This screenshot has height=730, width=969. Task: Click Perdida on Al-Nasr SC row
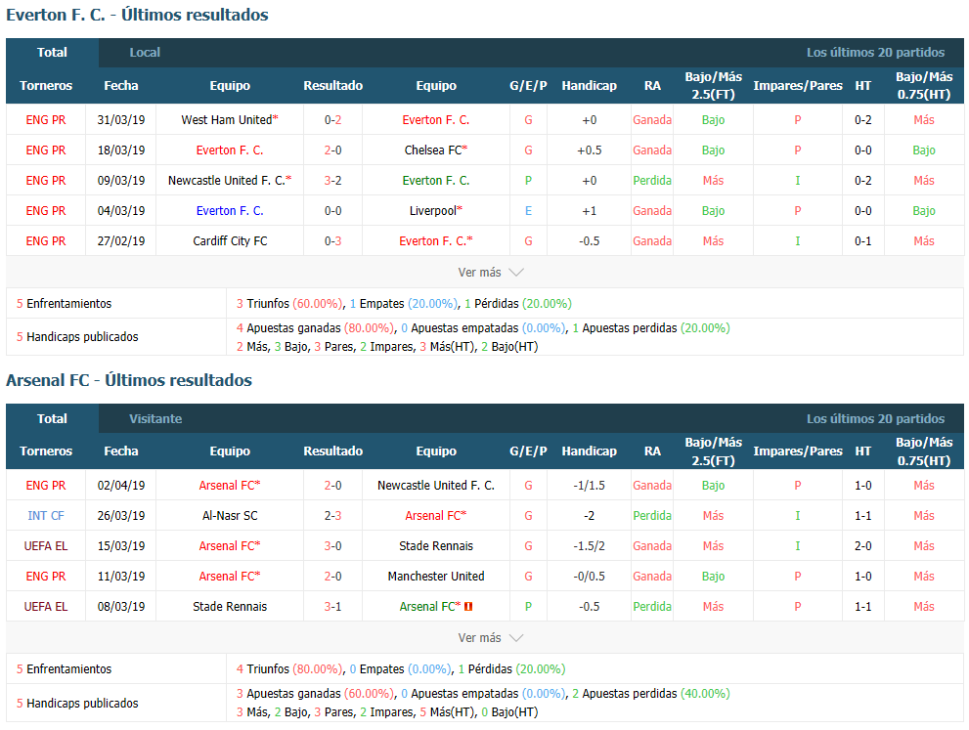[652, 516]
